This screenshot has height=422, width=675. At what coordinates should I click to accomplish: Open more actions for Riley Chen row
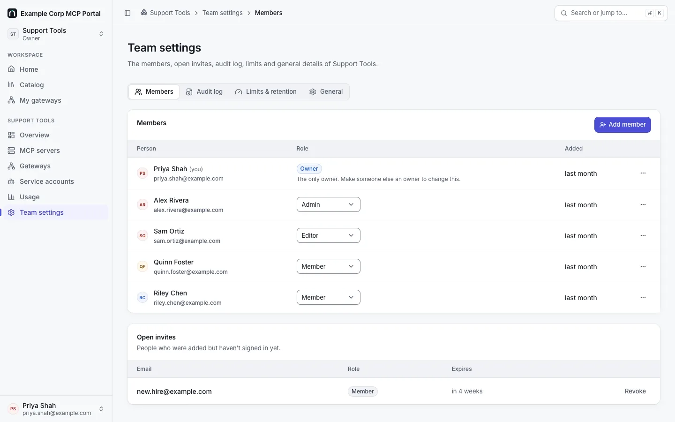click(x=643, y=297)
